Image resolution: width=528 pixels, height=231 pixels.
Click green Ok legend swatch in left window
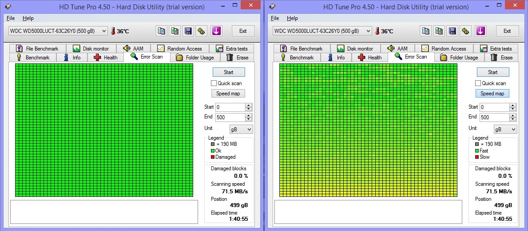(212, 151)
